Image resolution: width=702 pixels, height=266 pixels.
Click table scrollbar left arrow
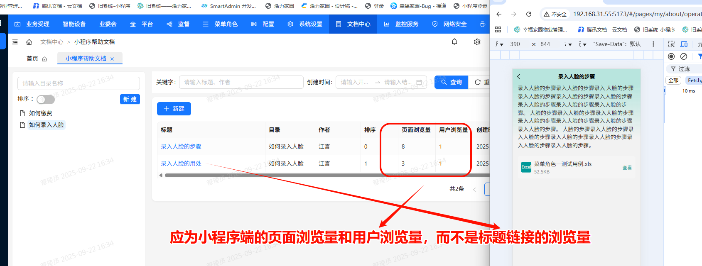pos(161,175)
